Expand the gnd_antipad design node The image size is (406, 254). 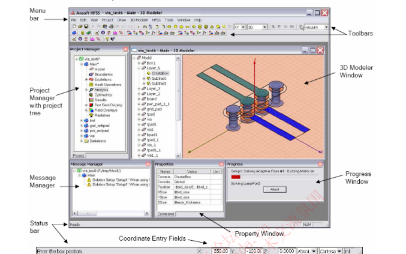(82, 125)
